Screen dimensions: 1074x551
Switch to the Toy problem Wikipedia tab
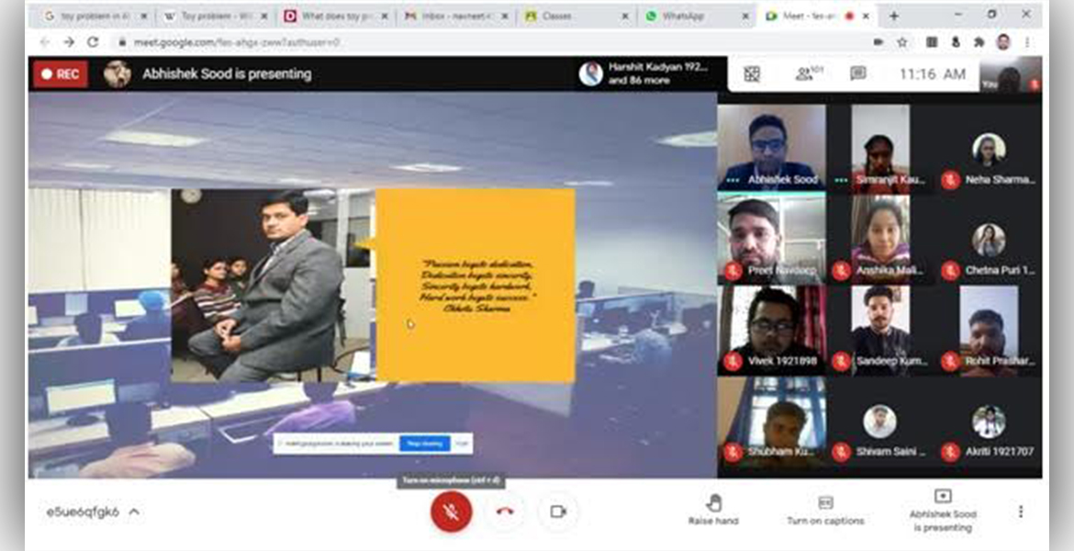click(215, 16)
